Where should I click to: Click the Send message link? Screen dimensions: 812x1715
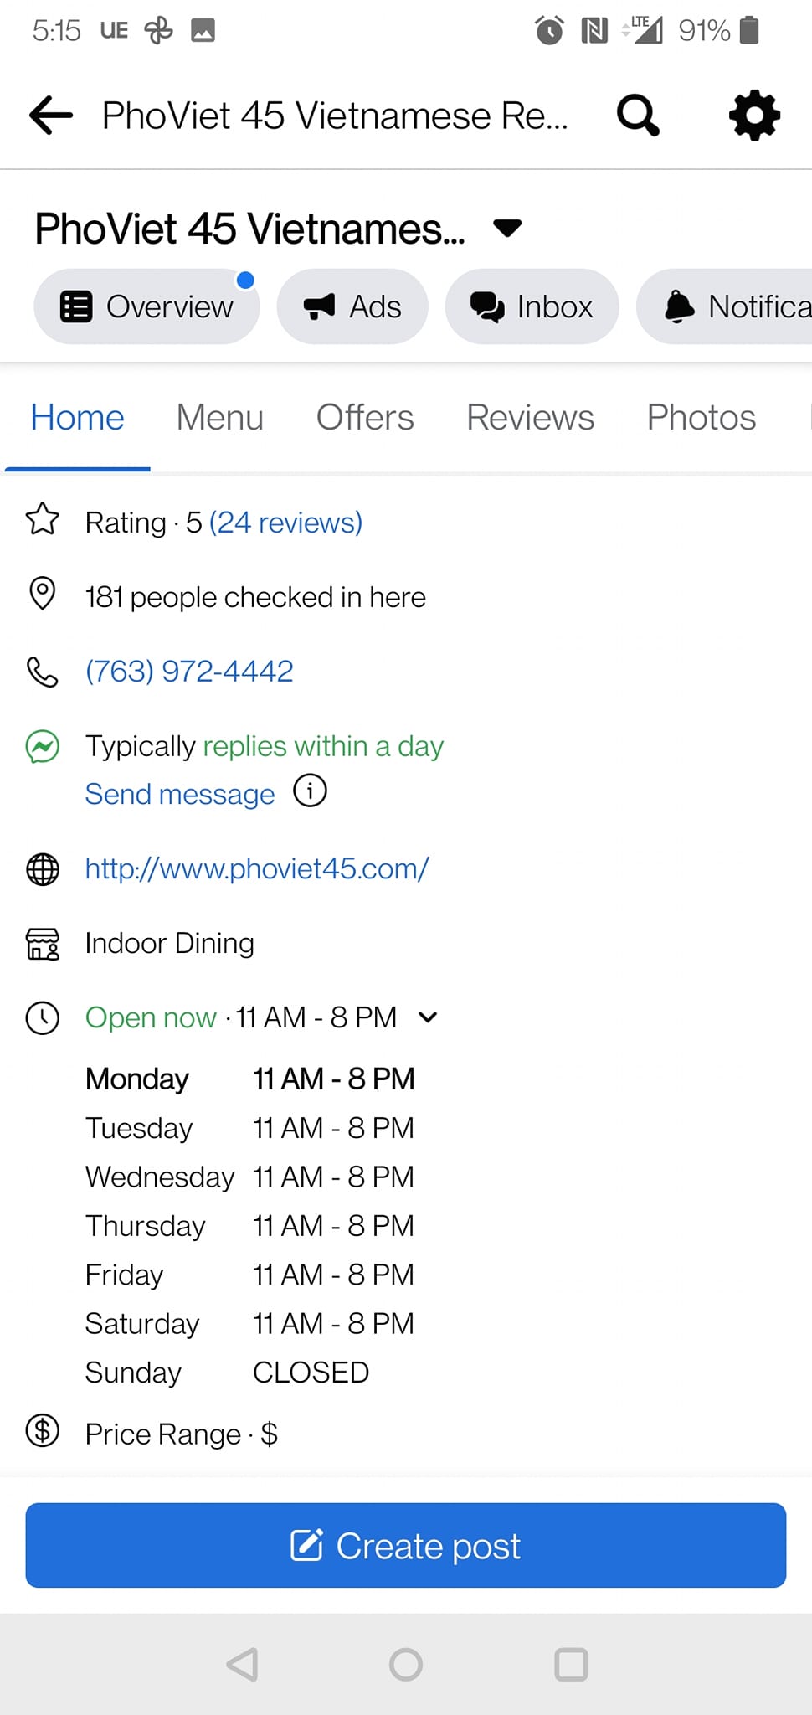(x=180, y=794)
